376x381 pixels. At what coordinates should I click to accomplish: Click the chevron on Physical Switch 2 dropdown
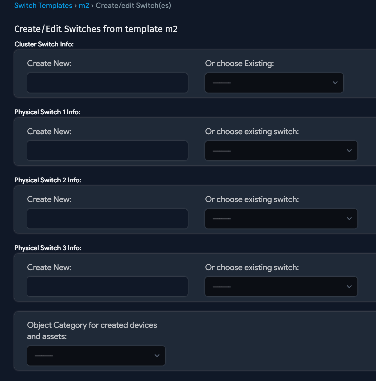pos(349,219)
